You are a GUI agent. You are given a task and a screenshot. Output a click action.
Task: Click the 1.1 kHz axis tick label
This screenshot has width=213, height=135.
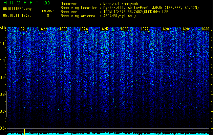(x=3, y=44)
